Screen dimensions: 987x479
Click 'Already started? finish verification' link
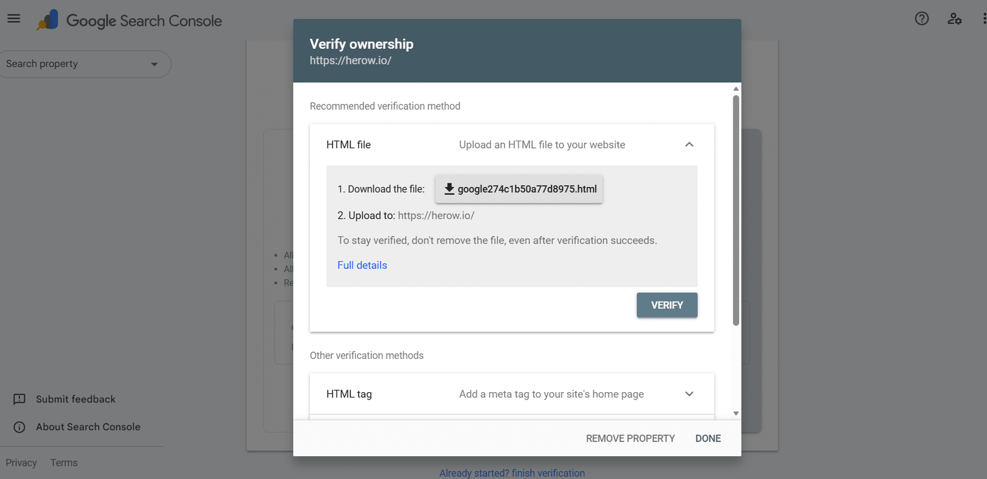tap(512, 473)
